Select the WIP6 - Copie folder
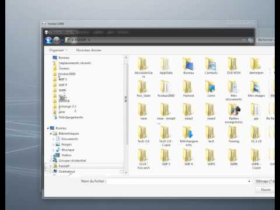Screen dimensions: 280x210 click(x=256, y=159)
